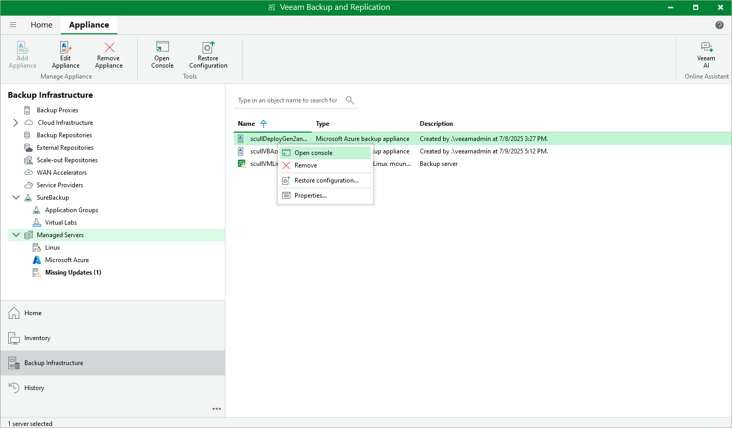Choose Remove from the context menu
The width and height of the screenshot is (732, 428).
tap(326, 165)
